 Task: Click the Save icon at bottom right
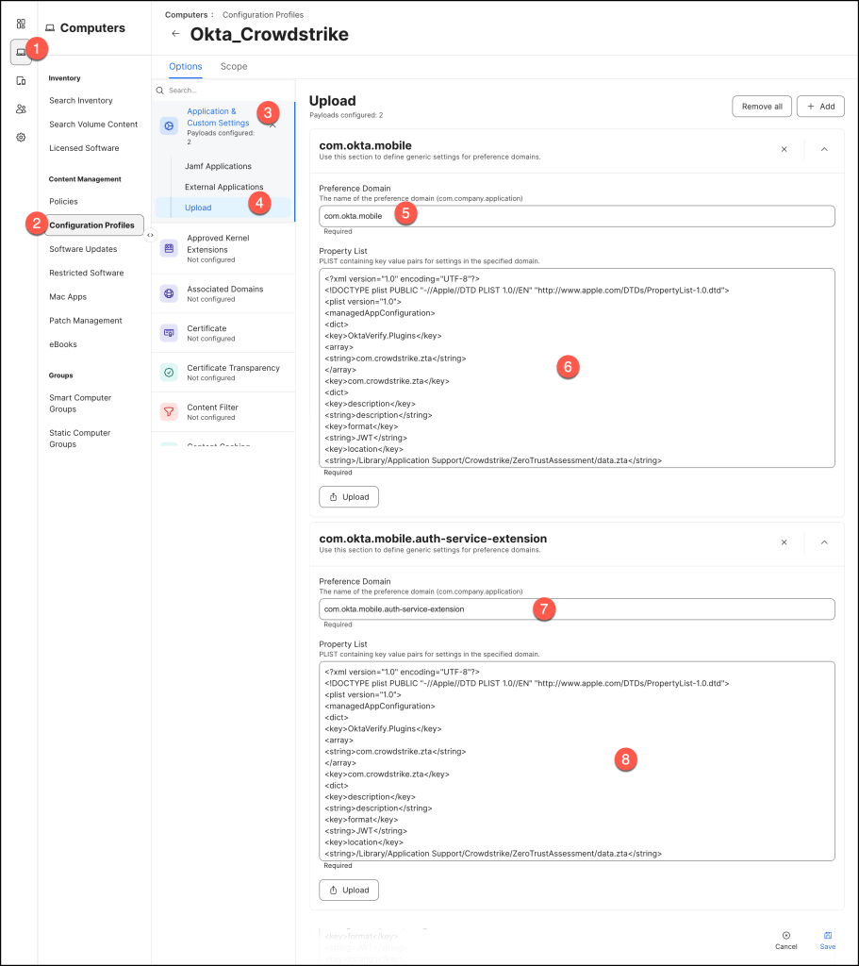pyautogui.click(x=827, y=935)
